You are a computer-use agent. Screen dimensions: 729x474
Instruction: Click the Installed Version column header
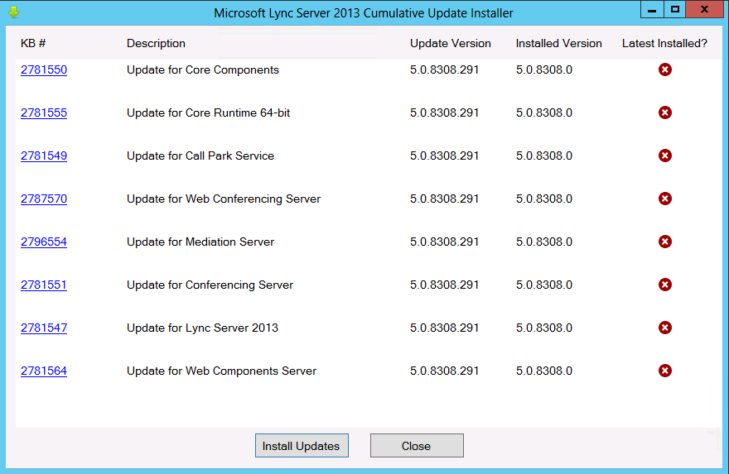click(x=558, y=43)
